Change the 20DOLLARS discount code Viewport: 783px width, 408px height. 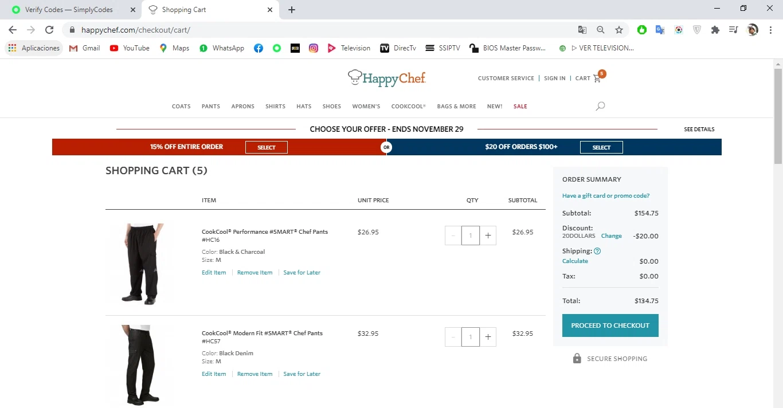[612, 236]
